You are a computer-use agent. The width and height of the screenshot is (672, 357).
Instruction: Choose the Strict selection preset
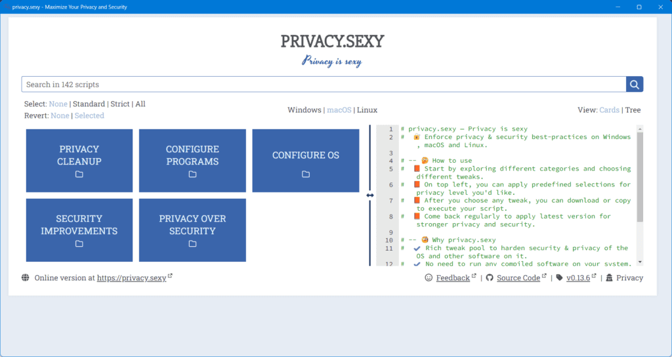pyautogui.click(x=120, y=104)
